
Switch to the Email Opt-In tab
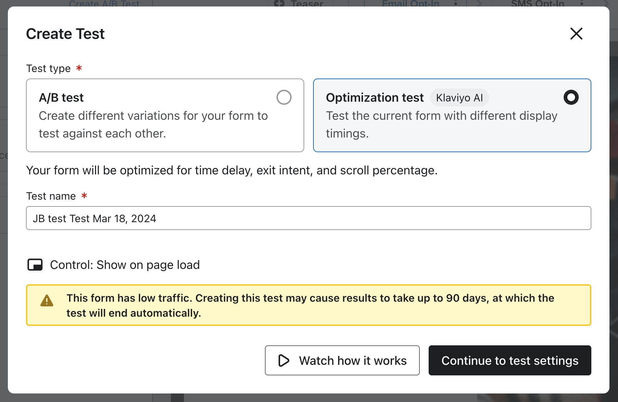[x=410, y=4]
